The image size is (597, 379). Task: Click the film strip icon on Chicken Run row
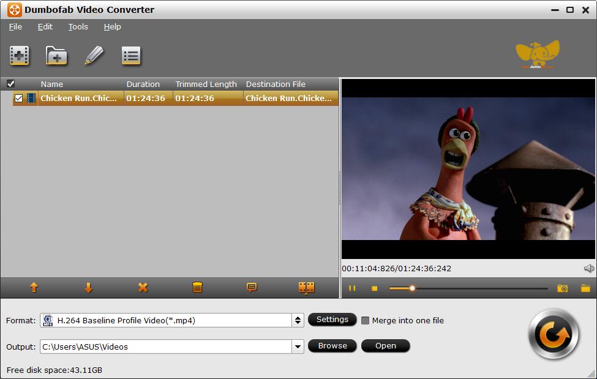(x=31, y=99)
